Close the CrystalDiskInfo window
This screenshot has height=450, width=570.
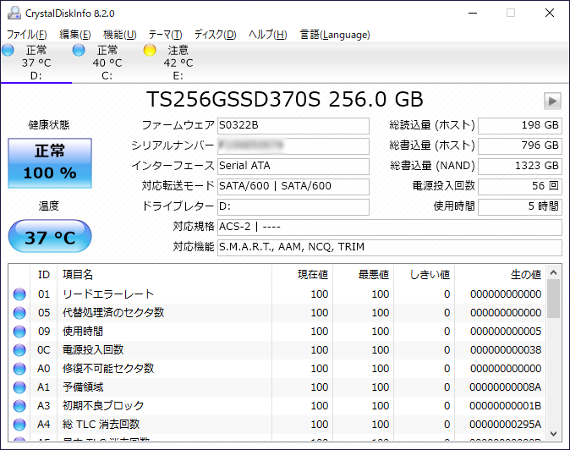point(550,13)
